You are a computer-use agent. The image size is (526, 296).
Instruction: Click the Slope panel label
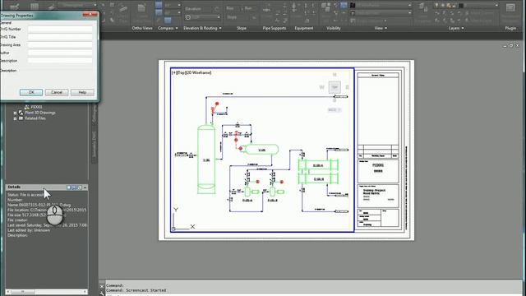(242, 28)
